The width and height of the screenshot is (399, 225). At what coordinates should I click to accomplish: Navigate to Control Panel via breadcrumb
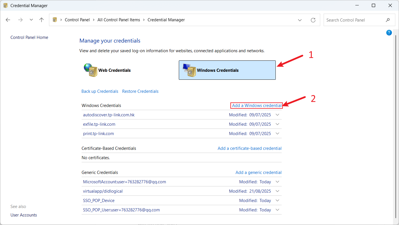tap(77, 20)
